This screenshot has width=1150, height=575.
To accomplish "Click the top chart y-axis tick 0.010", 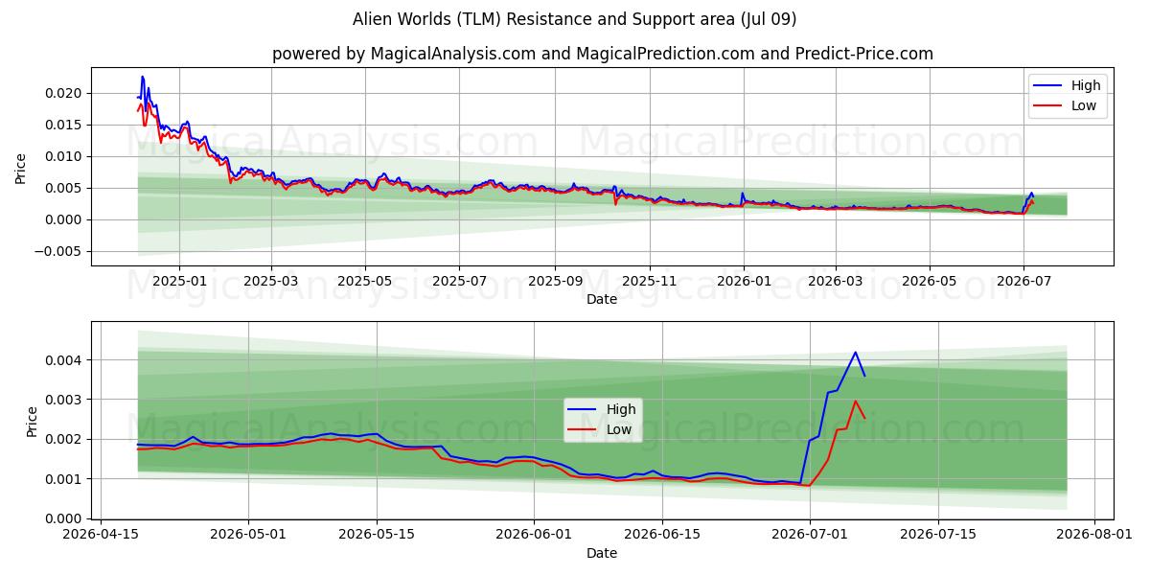I will tap(64, 156).
